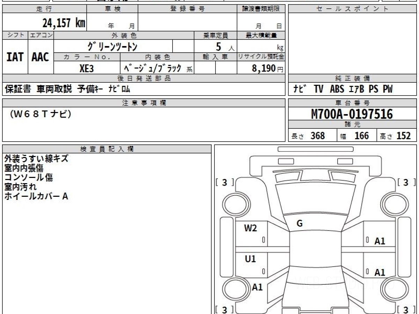The image size is (419, 314).
Task: Select the セールスポイント heading
Action: pos(352,9)
